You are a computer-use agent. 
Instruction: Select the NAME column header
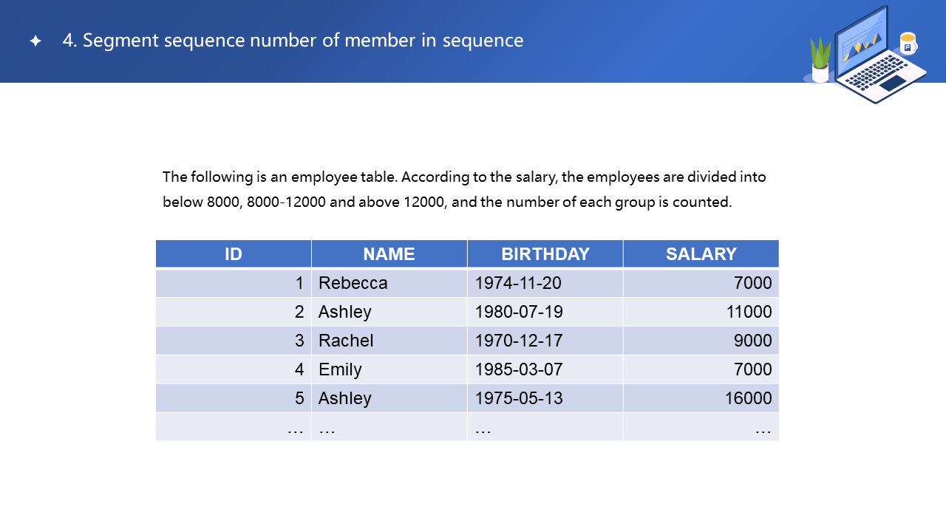tap(389, 254)
